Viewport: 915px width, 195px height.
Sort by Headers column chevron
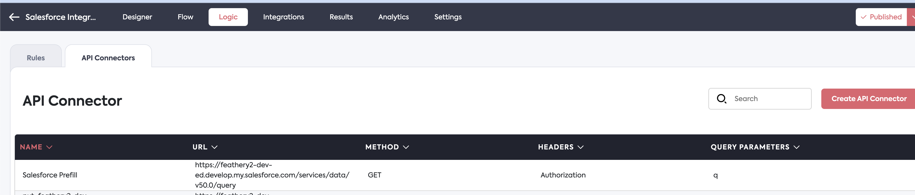click(580, 147)
